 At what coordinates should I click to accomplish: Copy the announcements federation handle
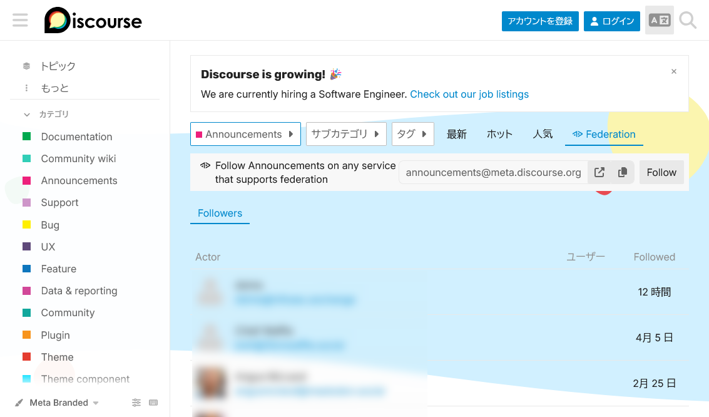tap(622, 173)
